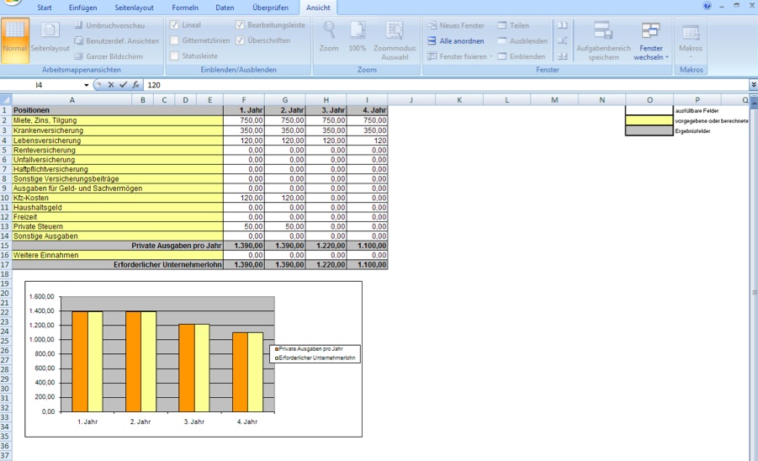Image resolution: width=758 pixels, height=461 pixels.
Task: Click Alle anordnen button
Action: click(456, 41)
